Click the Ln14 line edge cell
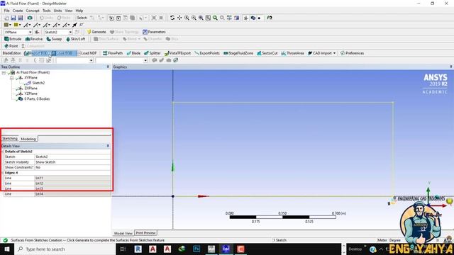This screenshot has height=255, width=454. [72, 194]
